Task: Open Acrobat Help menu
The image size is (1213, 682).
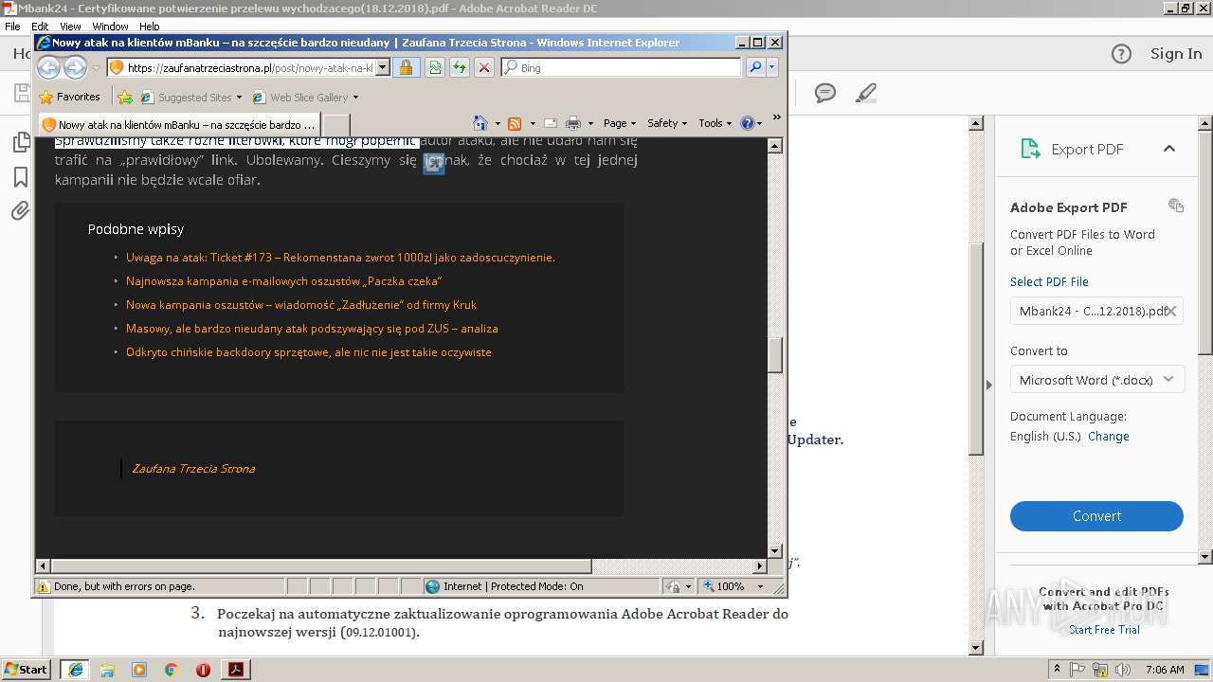Action: pyautogui.click(x=150, y=27)
